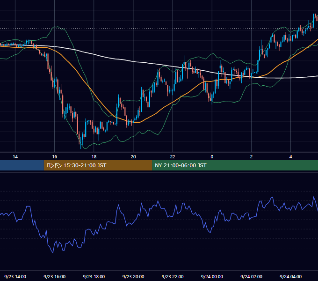Screen dimensions: 318x281
Task: Select the 9/23 14:00 time label
Action: pyautogui.click(x=15, y=276)
